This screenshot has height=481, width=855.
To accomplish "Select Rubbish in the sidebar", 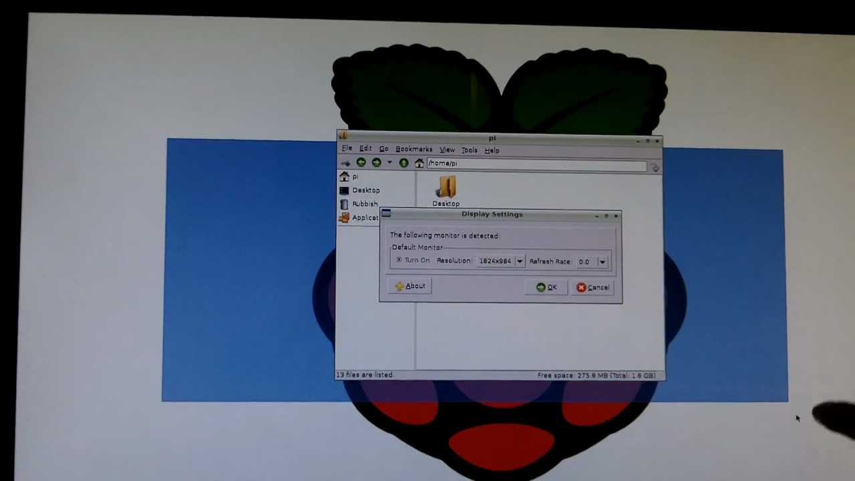I will click(358, 204).
